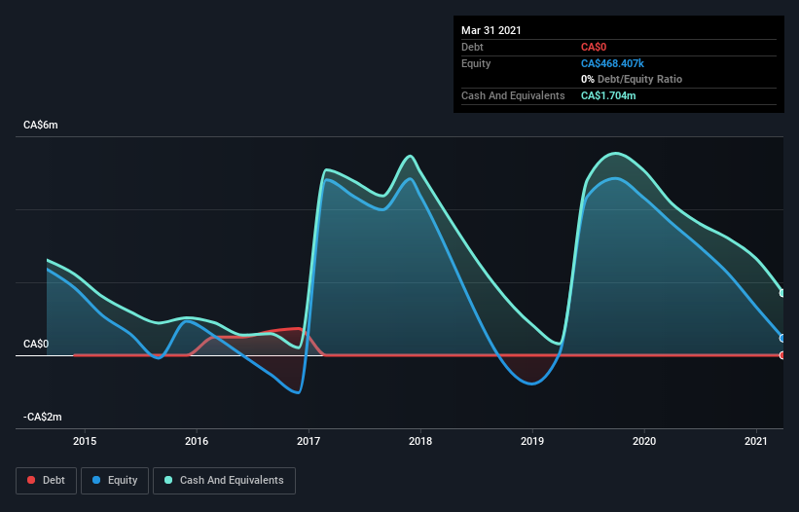This screenshot has height=512, width=799.
Task: Select the cash endpoint marker at Mar 2021
Action: tap(782, 293)
